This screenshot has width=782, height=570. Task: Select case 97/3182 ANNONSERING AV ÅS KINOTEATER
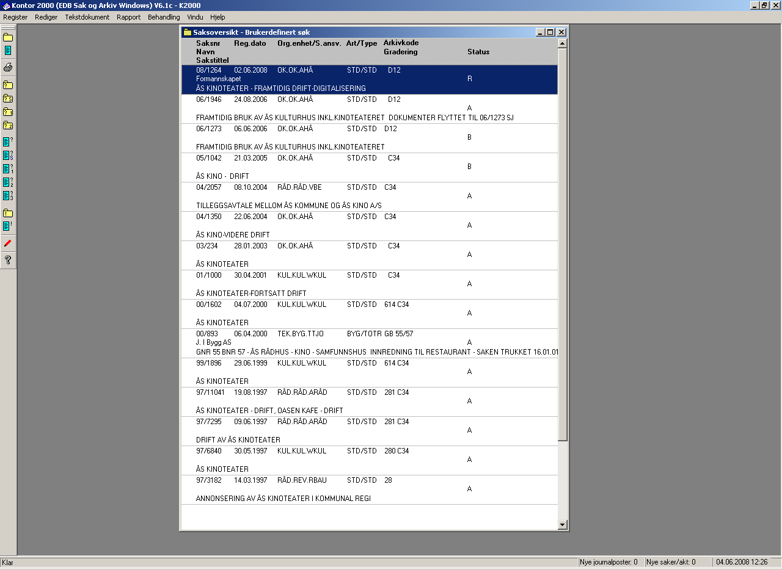pyautogui.click(x=370, y=489)
